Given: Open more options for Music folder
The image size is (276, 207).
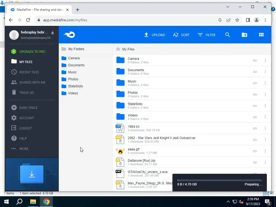Looking at the screenshot, I should click(x=265, y=83).
